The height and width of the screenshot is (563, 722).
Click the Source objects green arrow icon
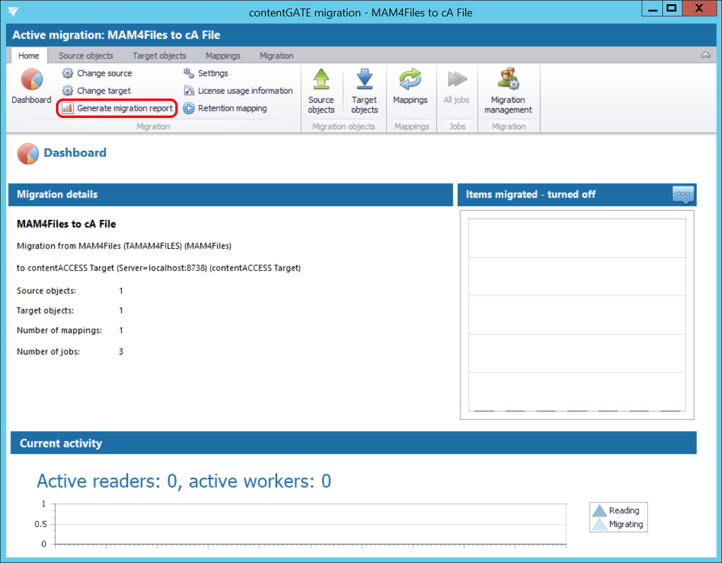point(321,80)
